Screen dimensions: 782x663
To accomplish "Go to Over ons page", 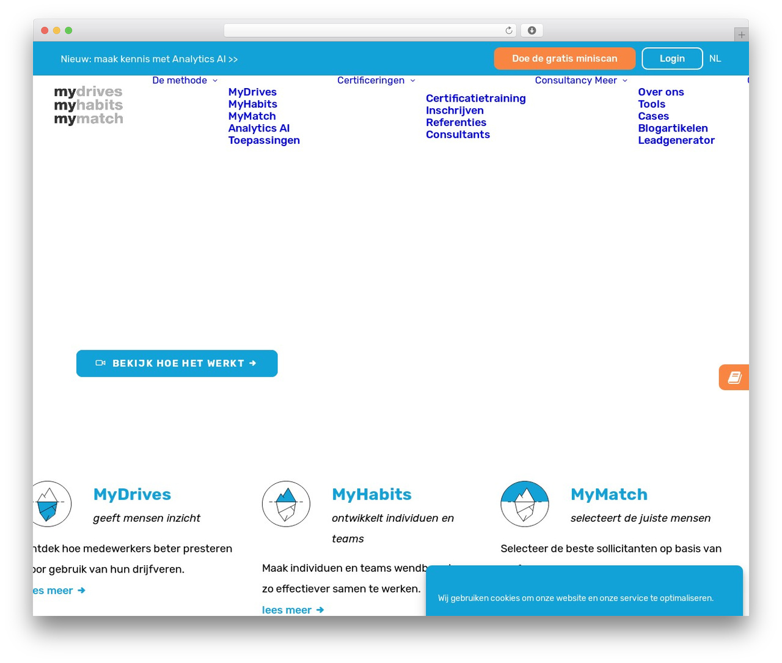I will pyautogui.click(x=661, y=92).
